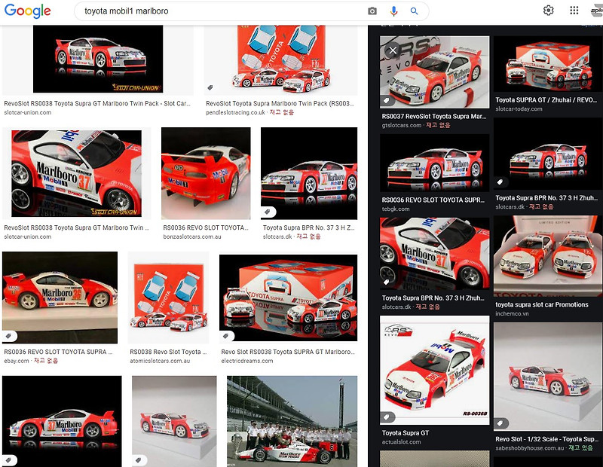
Task: Open 'RS0036 REVO SLOT TOYOTA SUPR' tebgk title
Action: pyautogui.click(x=433, y=200)
